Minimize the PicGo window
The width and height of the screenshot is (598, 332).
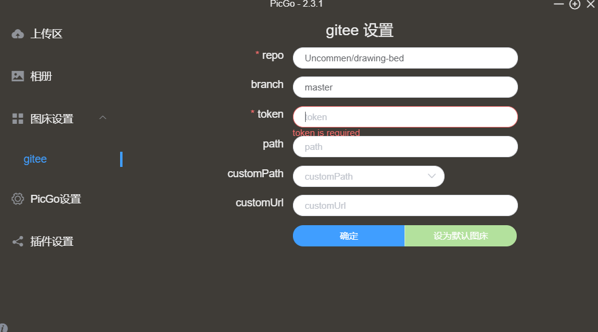click(x=559, y=4)
